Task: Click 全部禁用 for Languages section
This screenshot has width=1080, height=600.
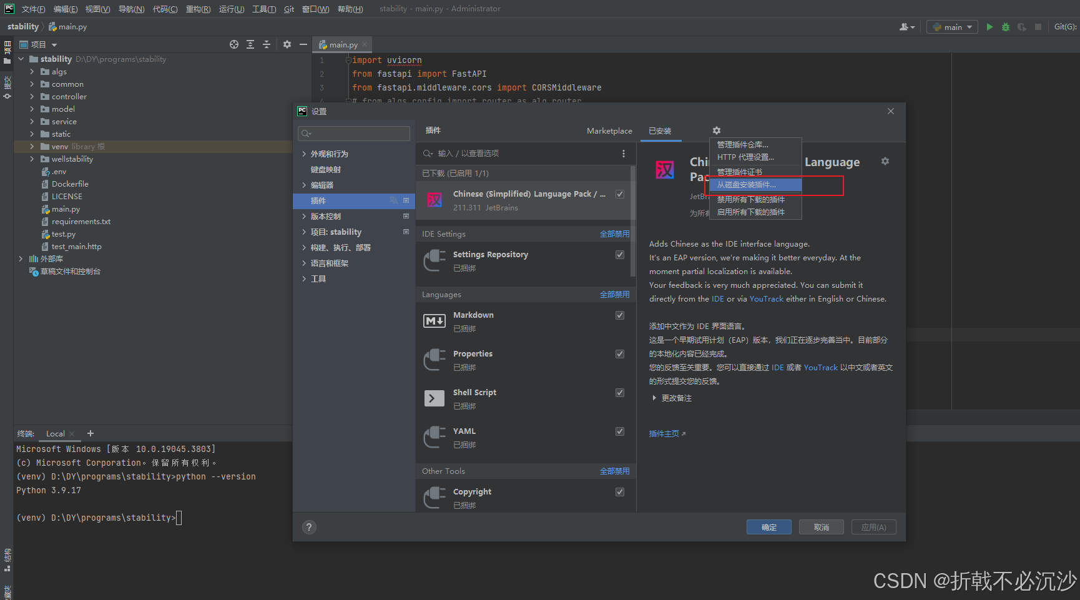Action: (614, 295)
